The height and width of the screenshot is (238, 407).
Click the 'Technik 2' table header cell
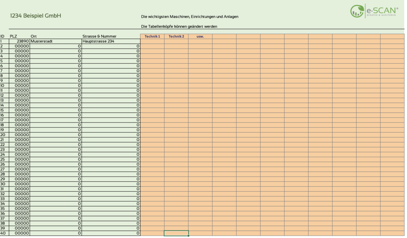coord(176,37)
